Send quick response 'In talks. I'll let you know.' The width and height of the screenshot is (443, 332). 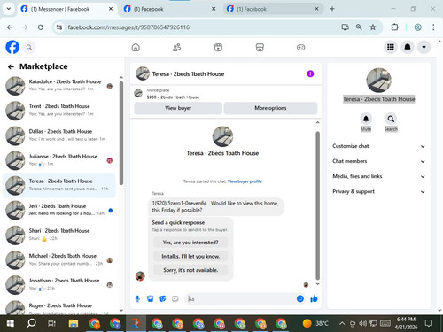[190, 256]
